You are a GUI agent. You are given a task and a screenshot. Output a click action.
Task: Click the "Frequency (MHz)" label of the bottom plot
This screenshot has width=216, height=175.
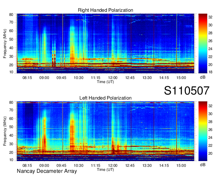coord(5,131)
